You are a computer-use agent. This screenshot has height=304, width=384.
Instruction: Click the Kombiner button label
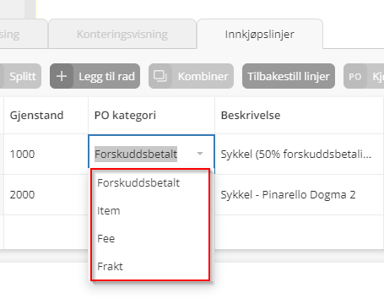(203, 76)
